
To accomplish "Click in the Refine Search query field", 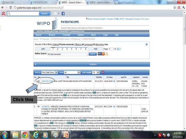I will click(67, 54).
